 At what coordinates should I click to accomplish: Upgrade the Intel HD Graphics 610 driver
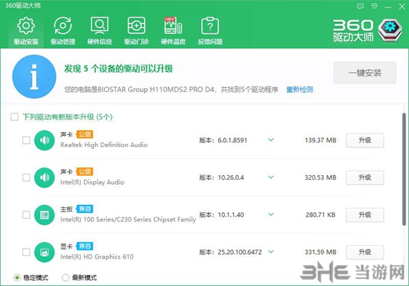tap(365, 252)
